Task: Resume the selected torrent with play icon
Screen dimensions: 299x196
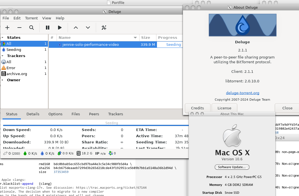Action: (60, 28)
